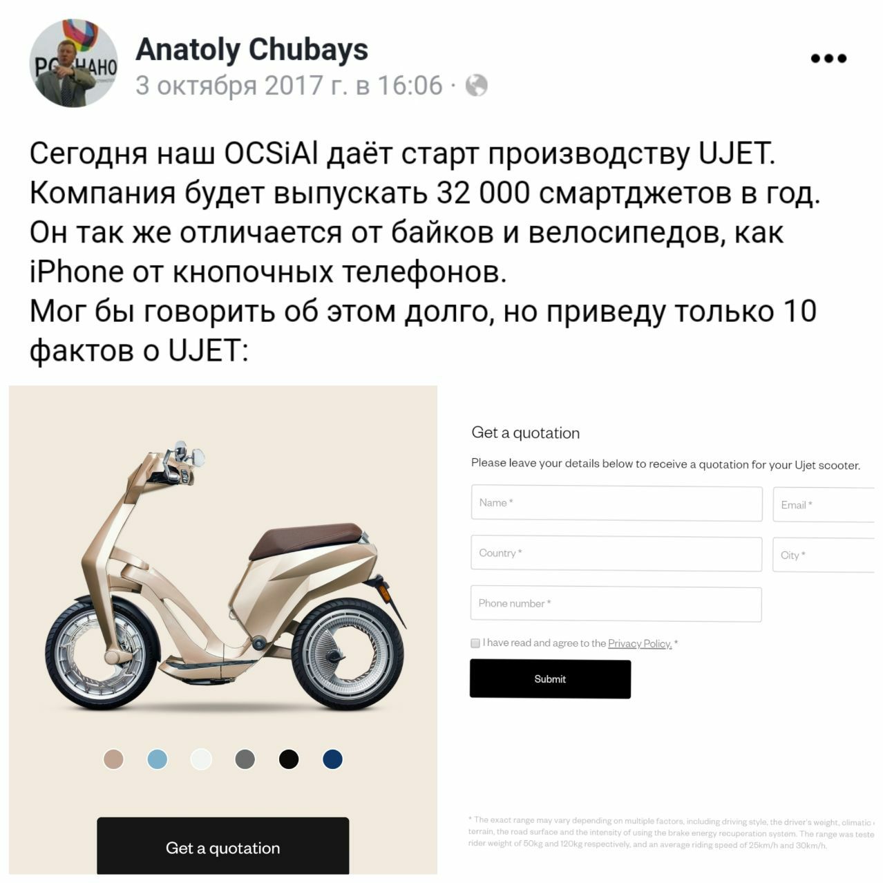
Task: Select the black scooter color swatch
Action: 289,759
